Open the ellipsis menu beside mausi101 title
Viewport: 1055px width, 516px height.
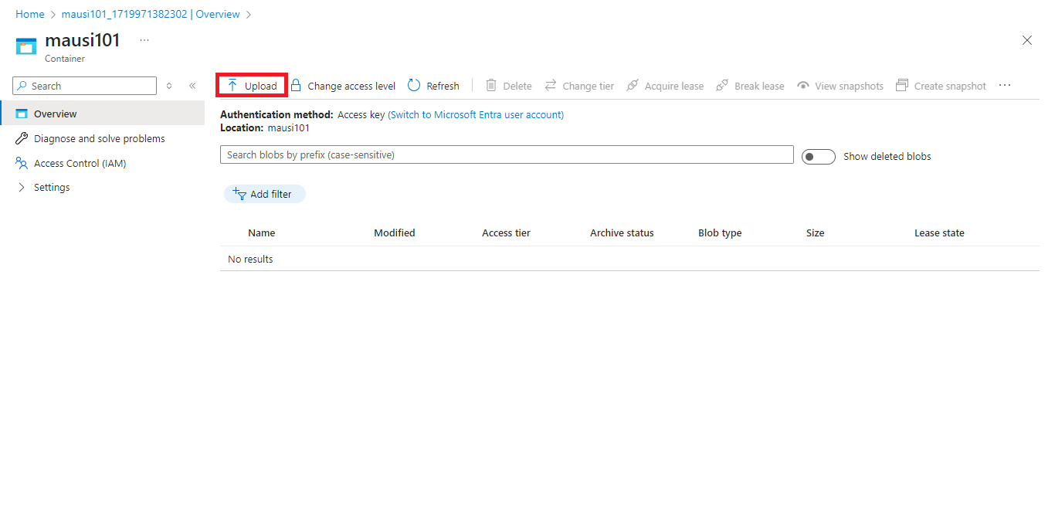point(144,39)
